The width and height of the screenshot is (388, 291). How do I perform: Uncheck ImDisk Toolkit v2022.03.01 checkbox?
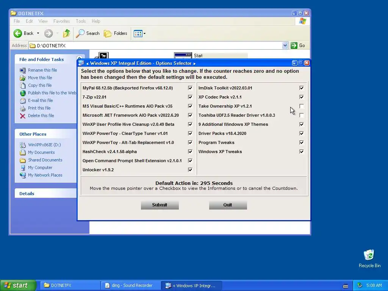[x=301, y=88]
